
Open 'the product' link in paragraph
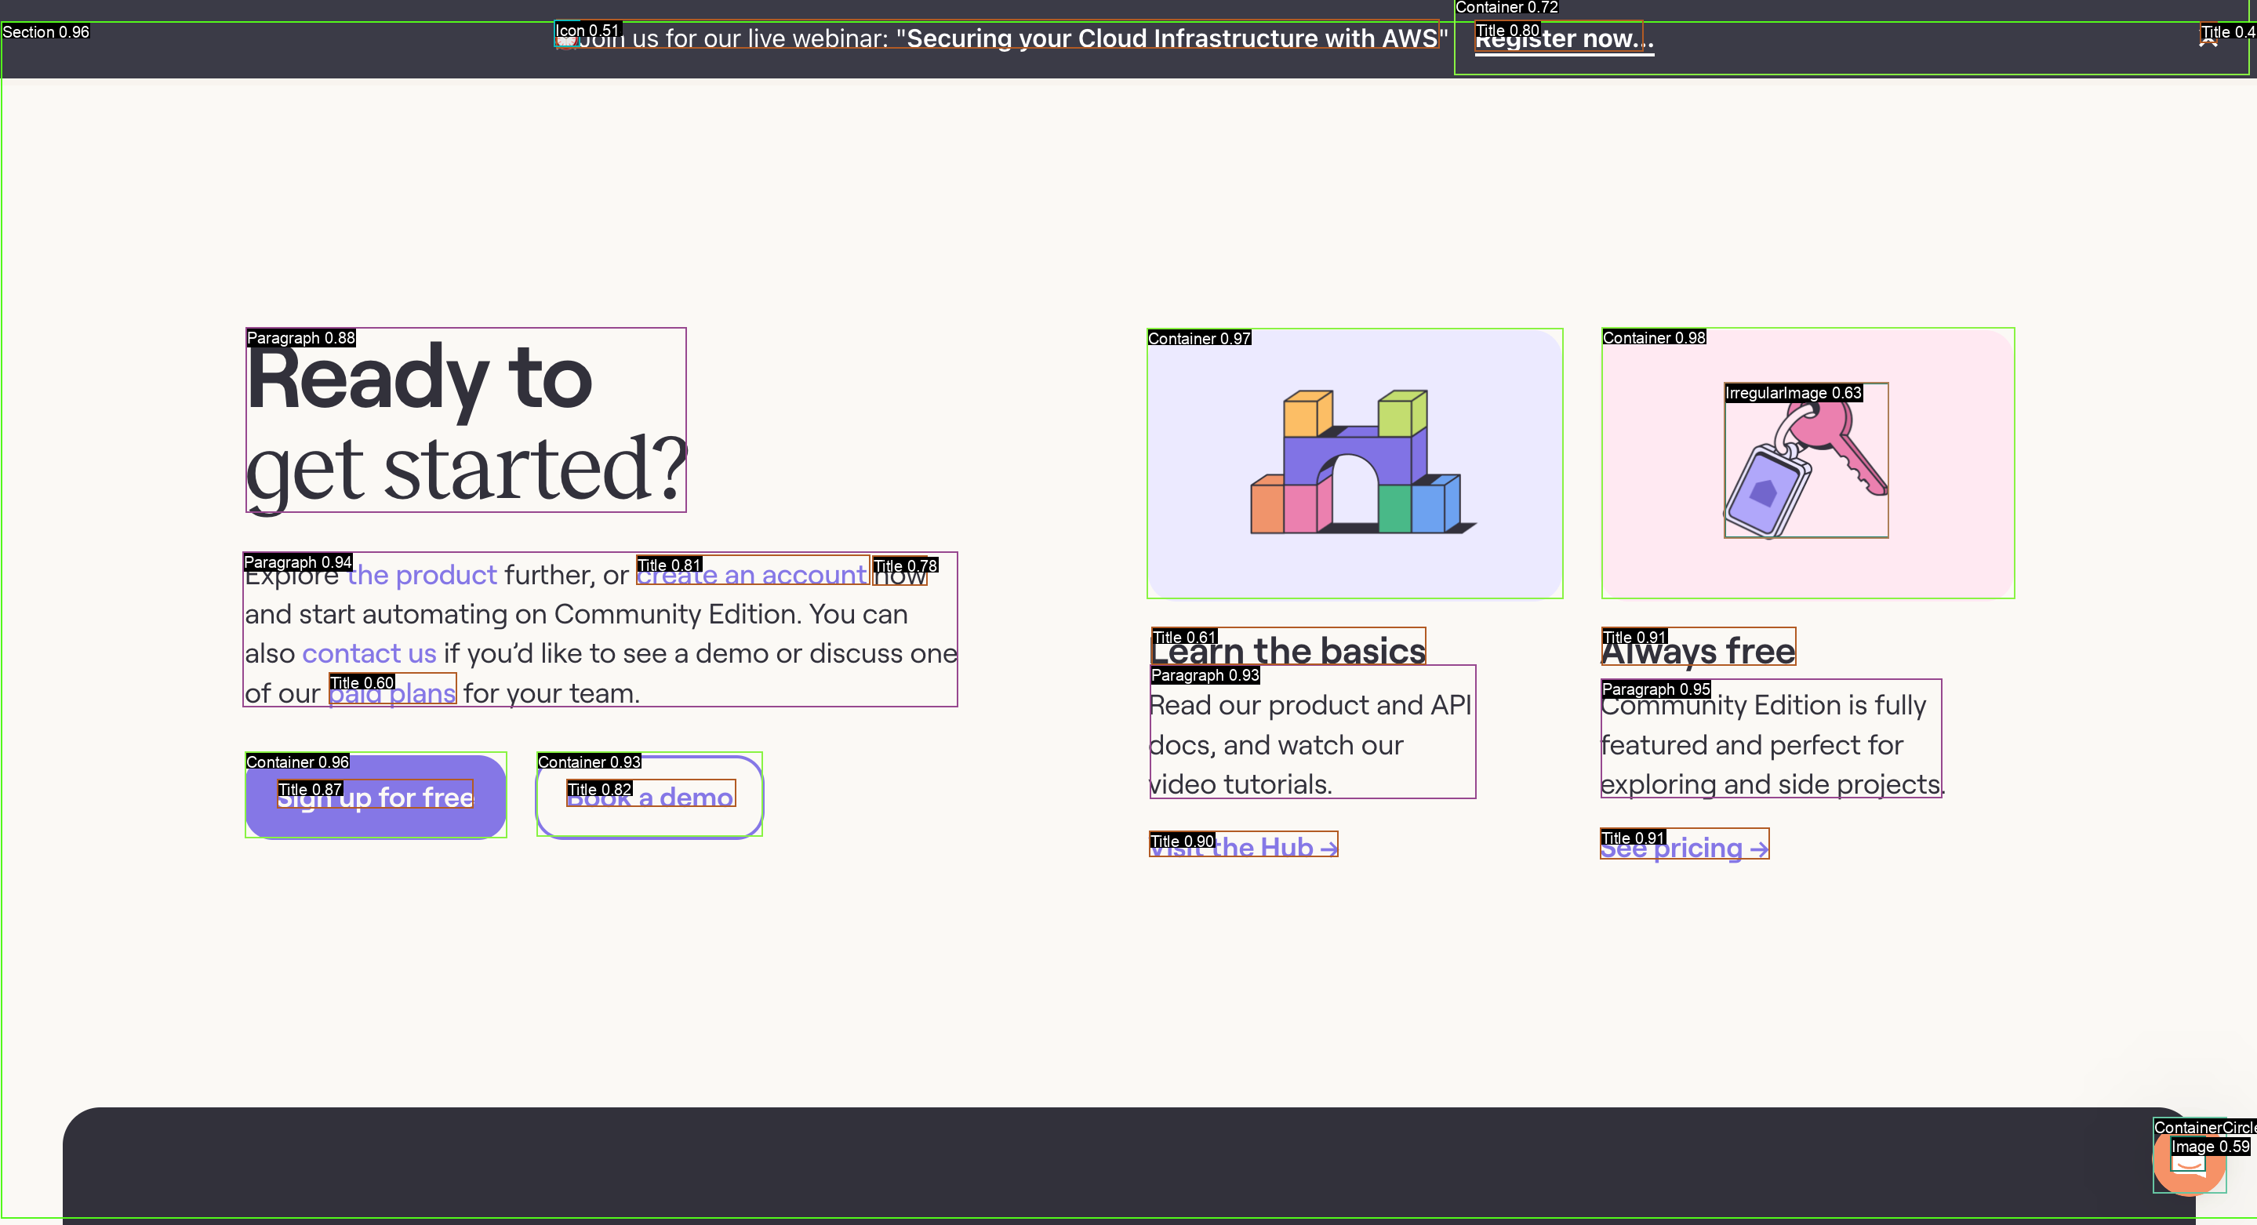pyautogui.click(x=423, y=575)
